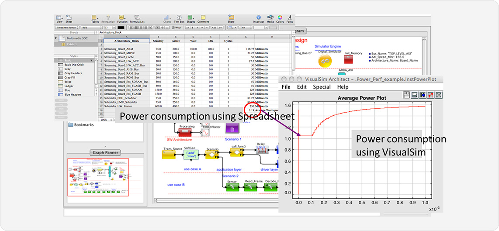Select the Init_Memory red block
Screen dimensions: 499x231
click(x=349, y=59)
